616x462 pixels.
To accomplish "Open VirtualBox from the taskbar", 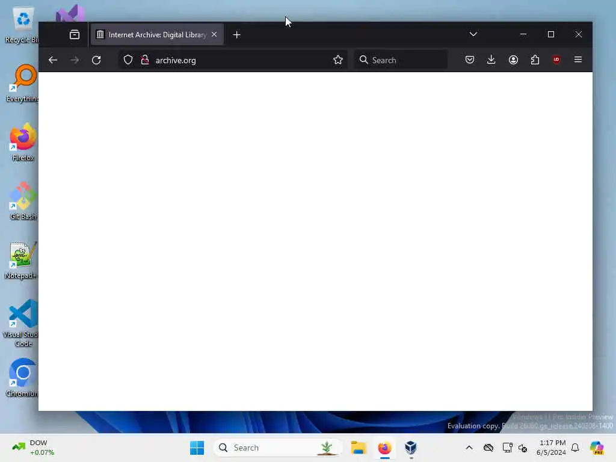I will pos(410,448).
